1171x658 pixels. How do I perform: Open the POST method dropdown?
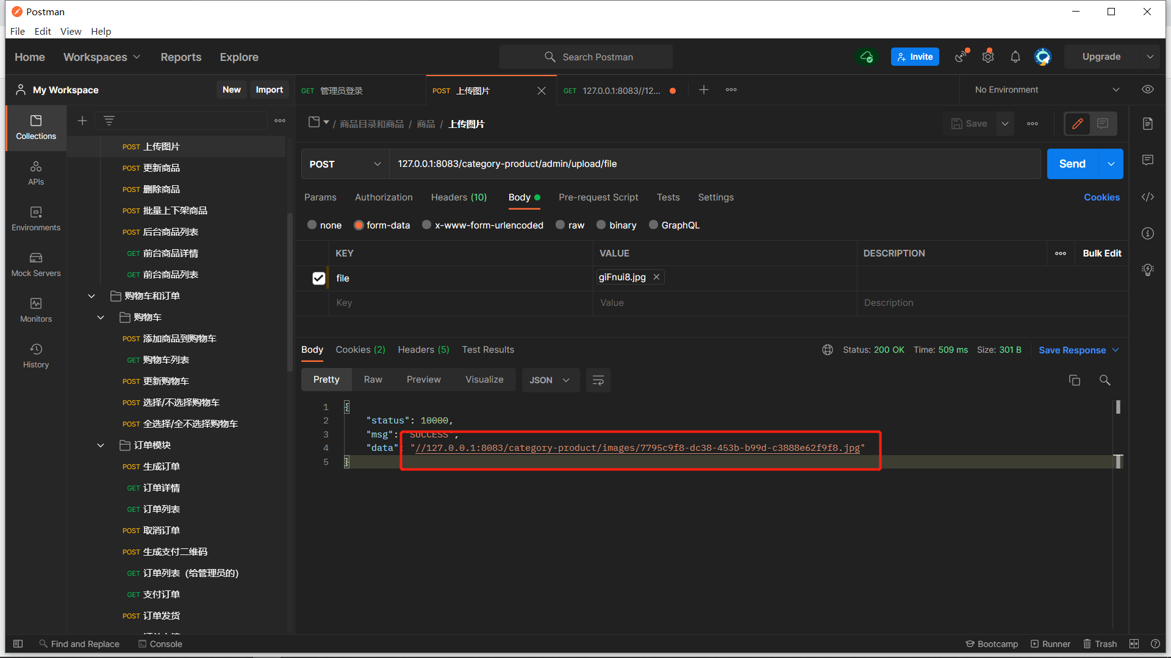point(345,164)
